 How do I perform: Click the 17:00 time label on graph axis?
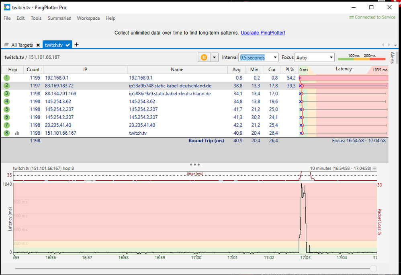click(x=196, y=258)
